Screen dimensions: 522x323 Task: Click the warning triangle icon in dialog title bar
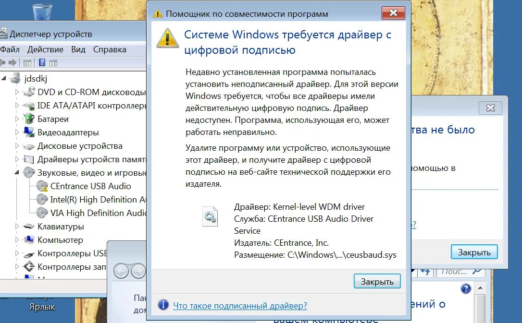pos(158,13)
